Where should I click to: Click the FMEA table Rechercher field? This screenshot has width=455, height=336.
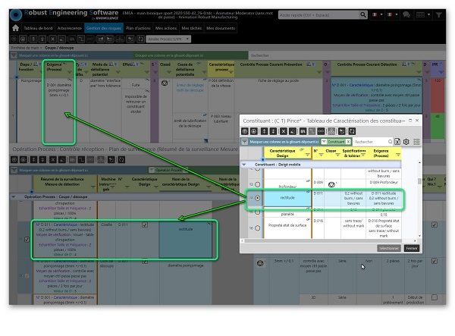click(345, 55)
